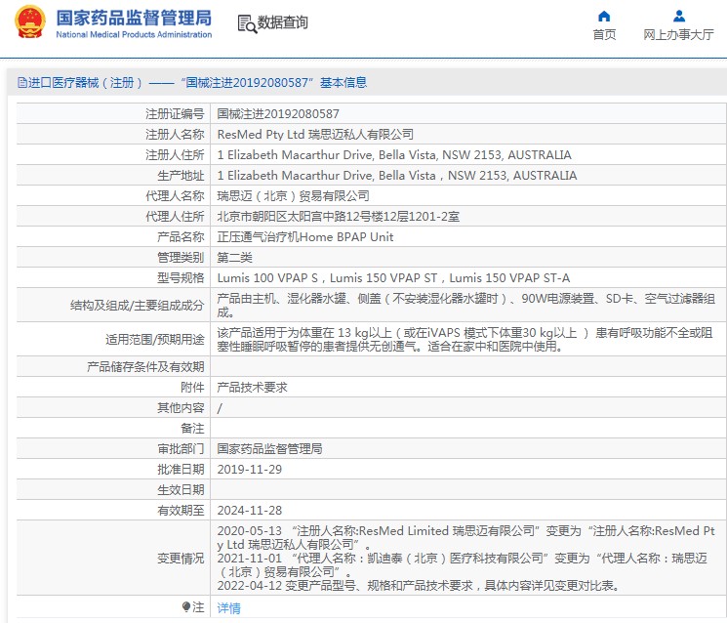The height and width of the screenshot is (623, 727).
Task: Click the 数据查询 heading text
Action: click(x=282, y=22)
